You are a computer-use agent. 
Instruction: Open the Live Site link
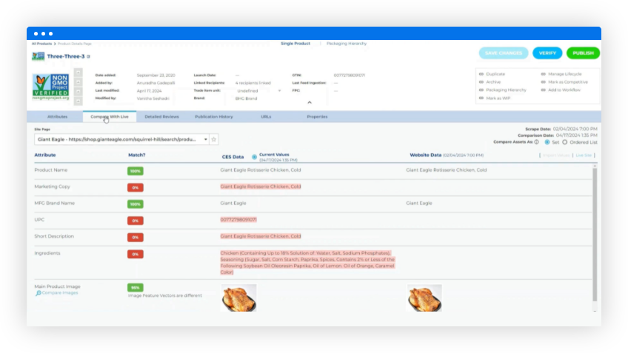click(584, 155)
